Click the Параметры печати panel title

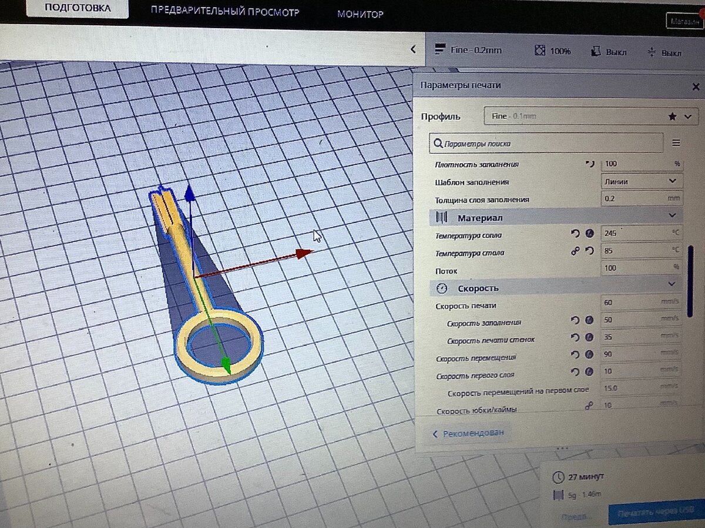(x=461, y=85)
